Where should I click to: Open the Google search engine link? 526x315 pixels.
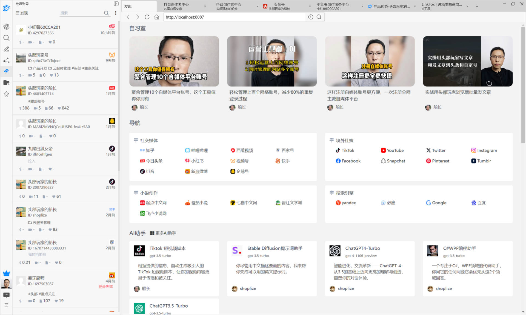point(436,203)
